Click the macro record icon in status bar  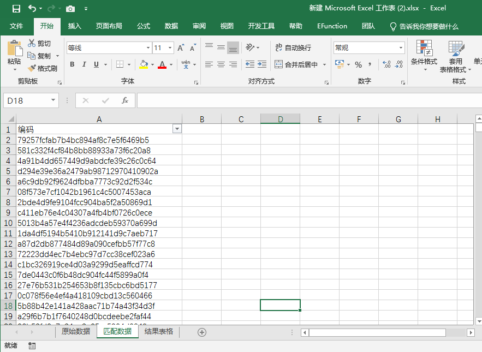pos(32,345)
